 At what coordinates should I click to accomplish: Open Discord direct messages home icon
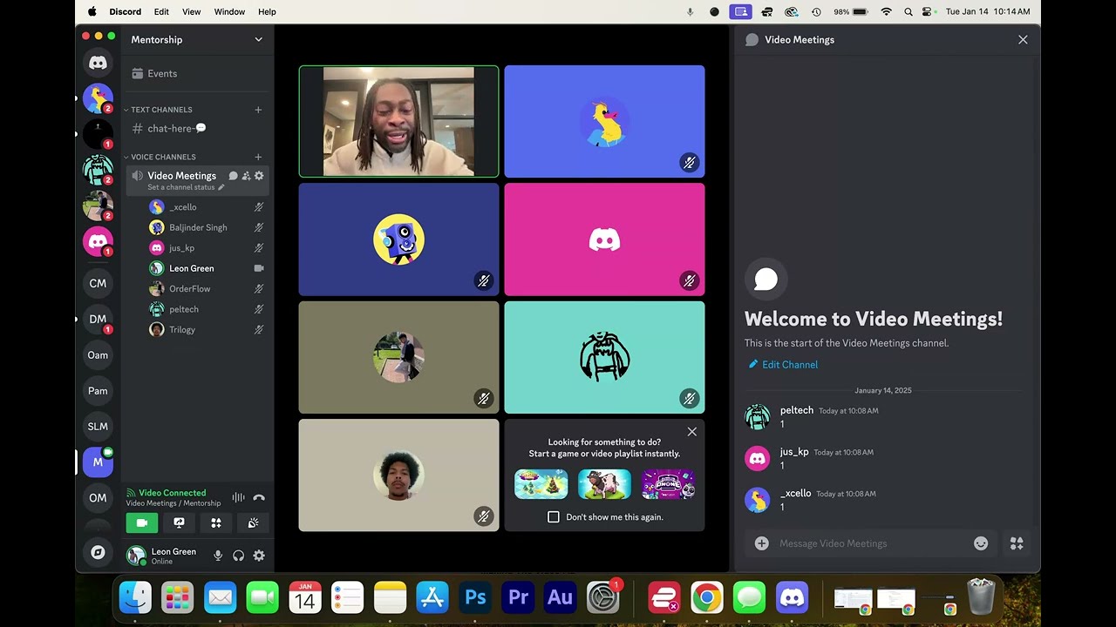98,63
